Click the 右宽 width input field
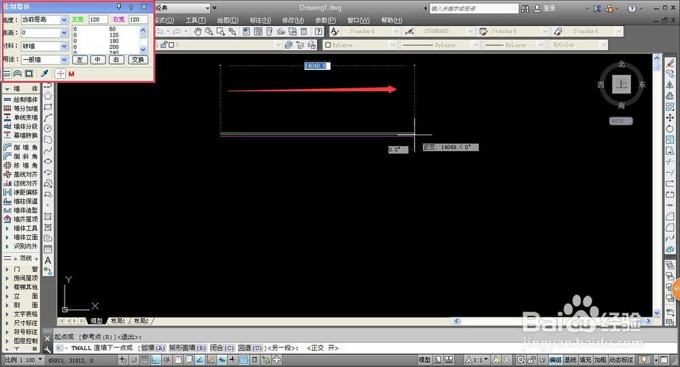Screen dimensions: 680x367 pos(139,20)
